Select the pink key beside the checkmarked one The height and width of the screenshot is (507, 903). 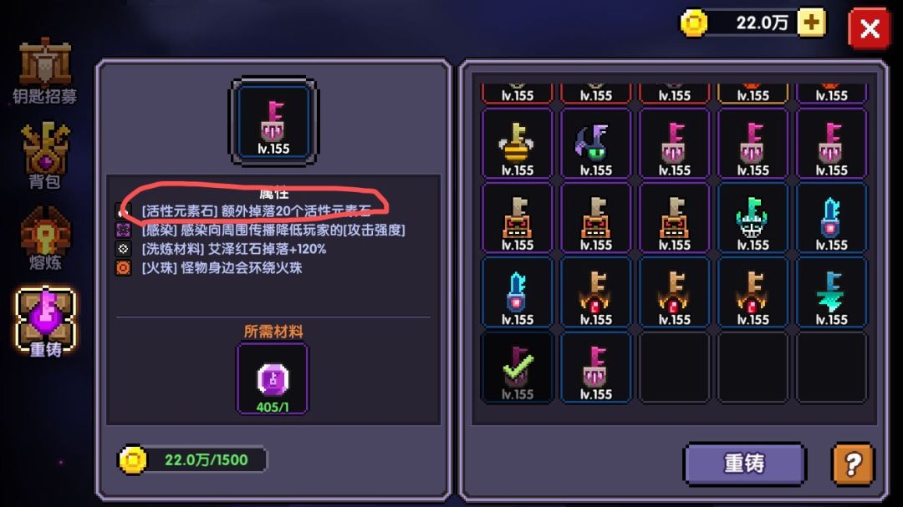tap(595, 368)
